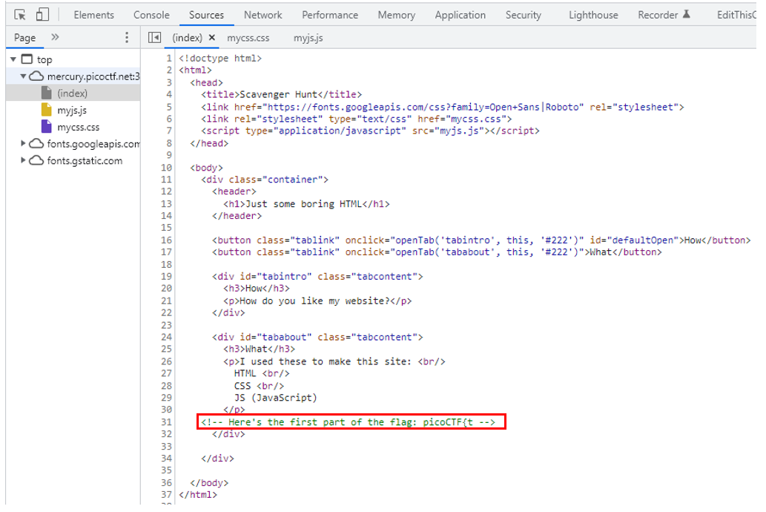Open the Security tab
Image resolution: width=766 pixels, height=512 pixels.
(x=524, y=15)
